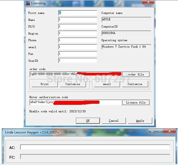
Task: Click the Computer name field showing APPLE
Action: click(126, 20)
